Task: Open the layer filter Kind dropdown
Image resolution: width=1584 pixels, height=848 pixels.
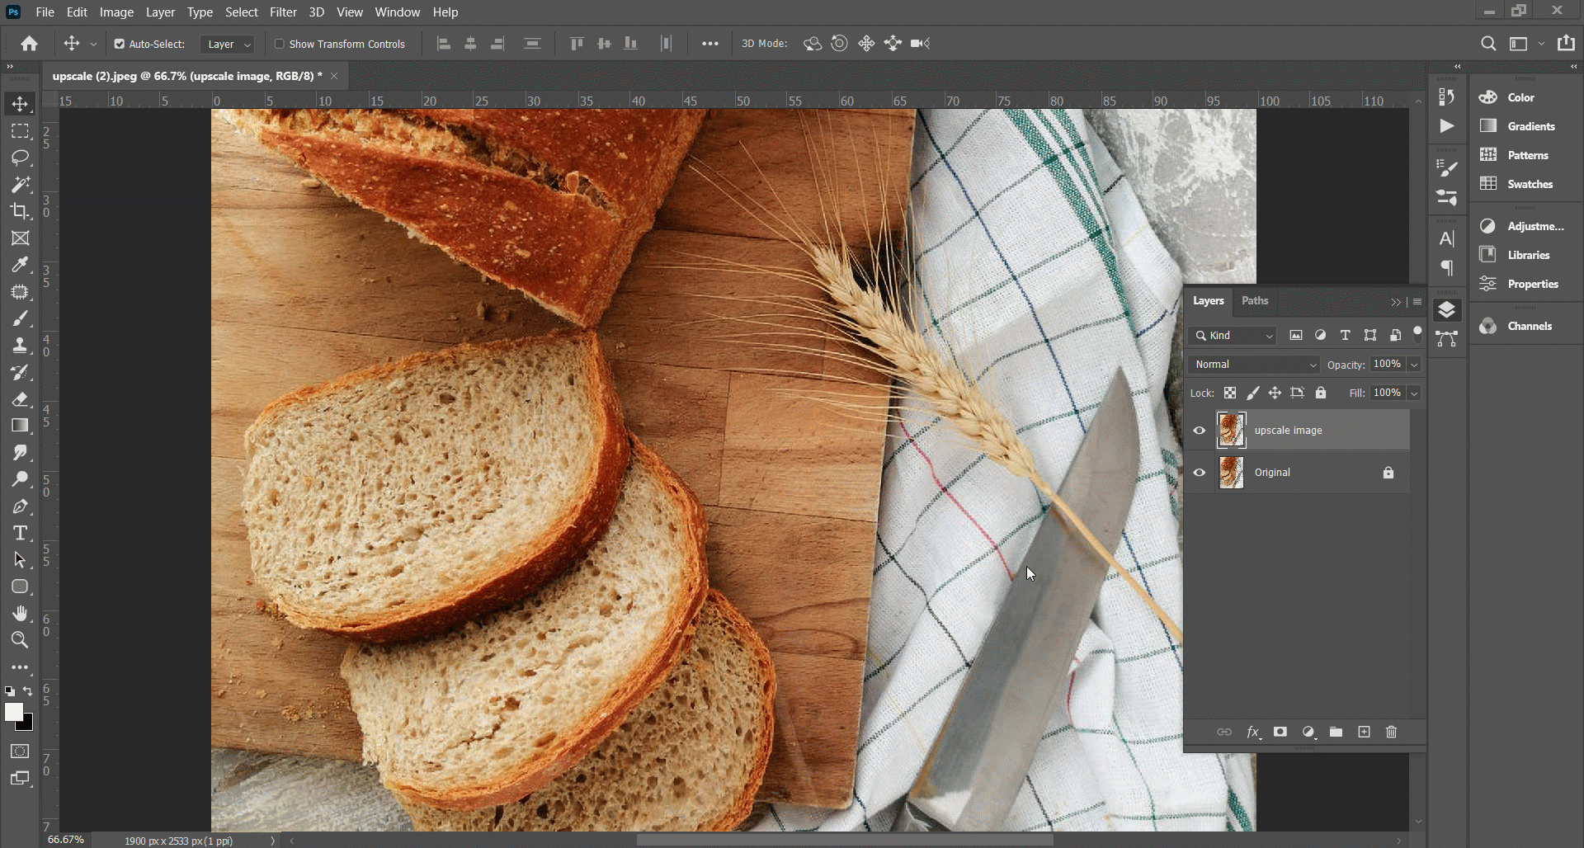Action: tap(1233, 336)
